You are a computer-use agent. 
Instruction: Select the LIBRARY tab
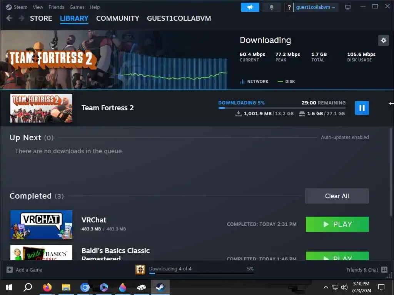[74, 18]
